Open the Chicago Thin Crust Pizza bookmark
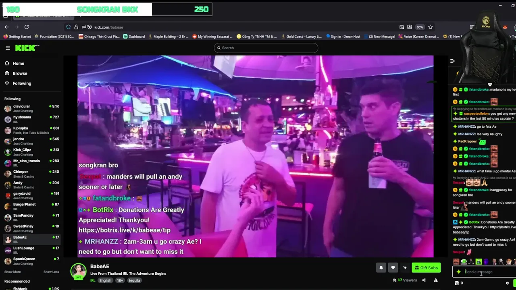 [99, 37]
